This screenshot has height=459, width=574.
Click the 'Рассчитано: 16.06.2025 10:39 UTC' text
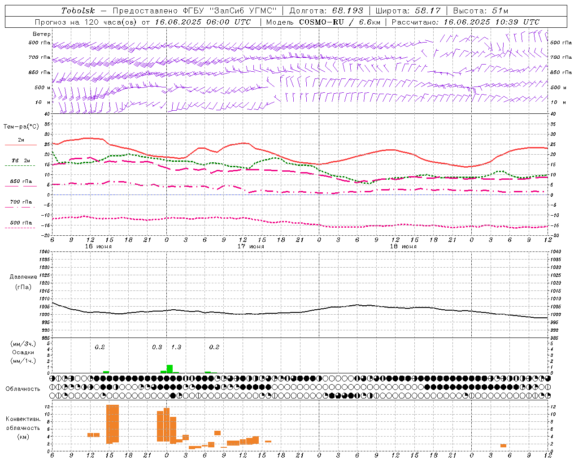465,22
